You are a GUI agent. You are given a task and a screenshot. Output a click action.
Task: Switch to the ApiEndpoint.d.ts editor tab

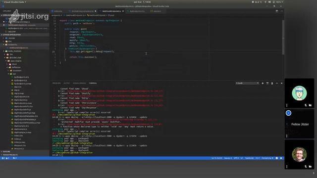[x=137, y=11]
